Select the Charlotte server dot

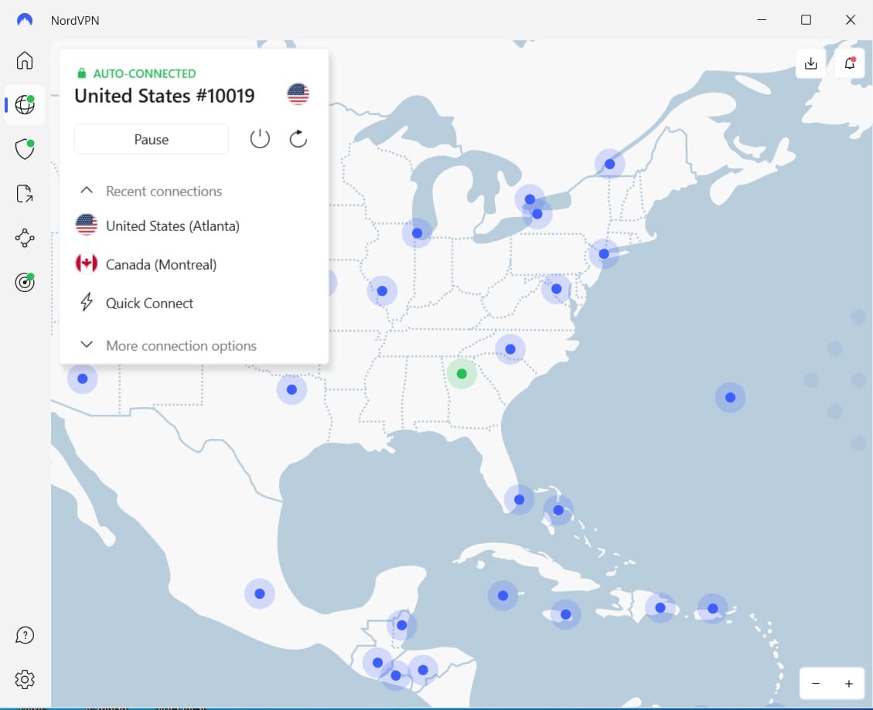tap(510, 349)
